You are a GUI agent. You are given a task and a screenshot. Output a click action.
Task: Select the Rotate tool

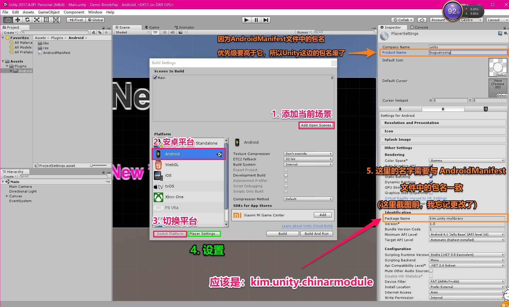pos(27,20)
